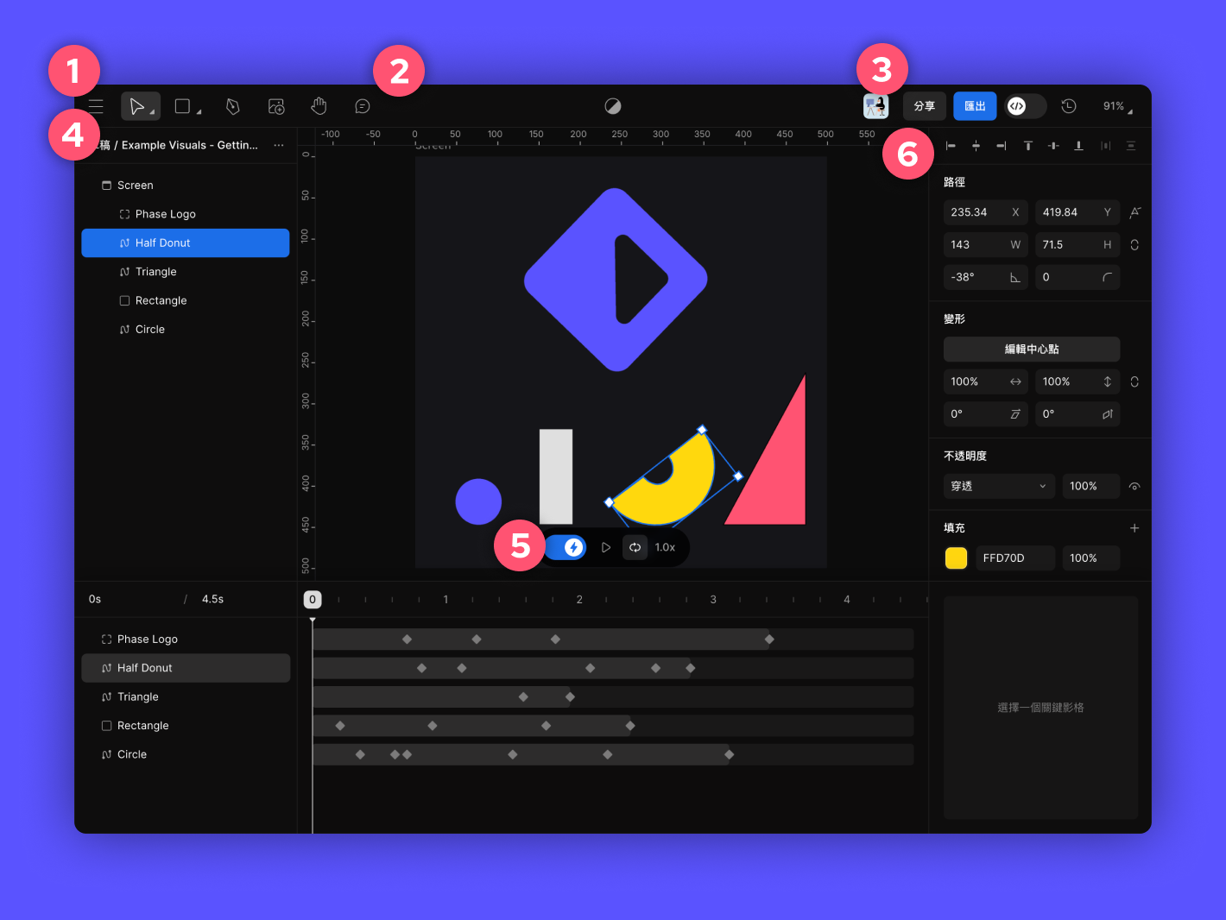Select last keyframe on Circle track
The width and height of the screenshot is (1226, 920).
click(729, 754)
